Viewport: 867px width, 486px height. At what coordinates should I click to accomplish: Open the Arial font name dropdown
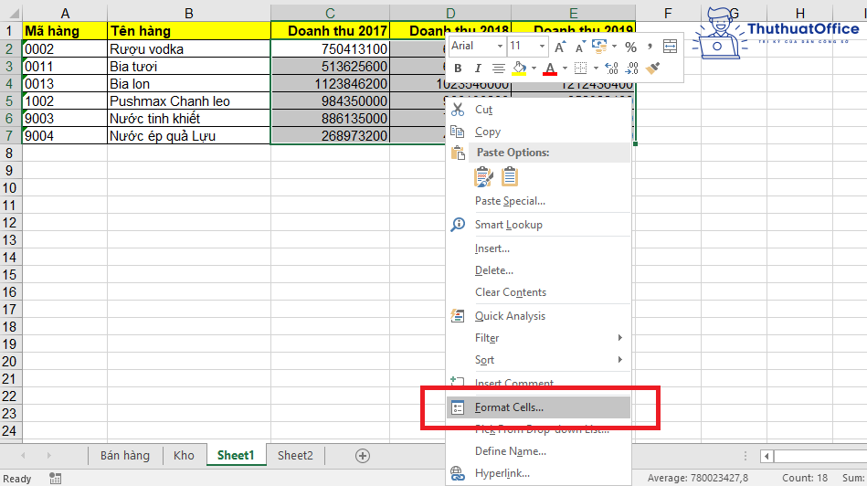500,46
